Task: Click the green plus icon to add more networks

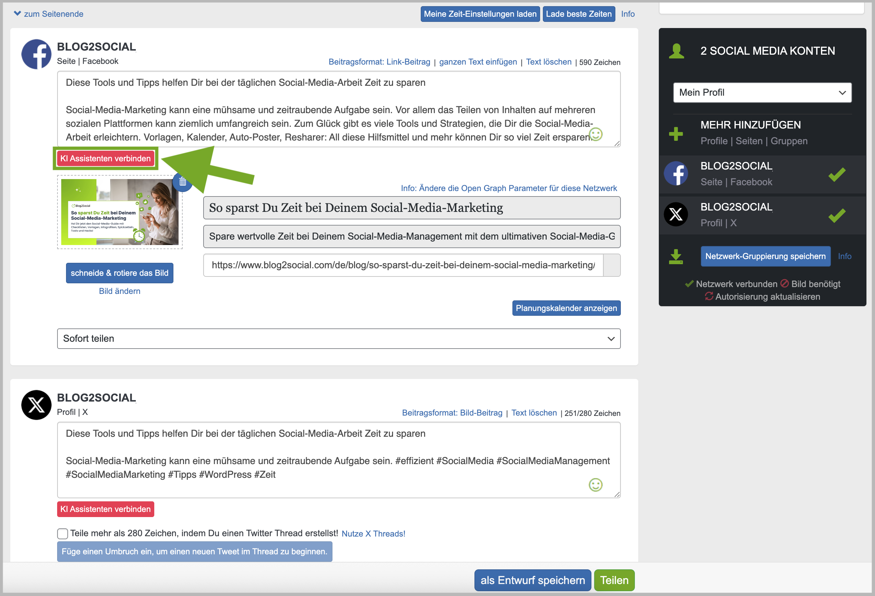Action: pos(676,134)
